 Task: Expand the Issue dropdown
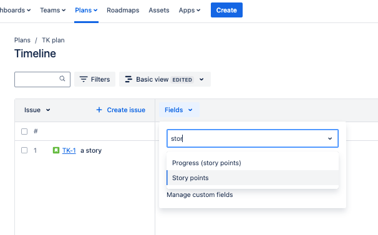(x=37, y=110)
